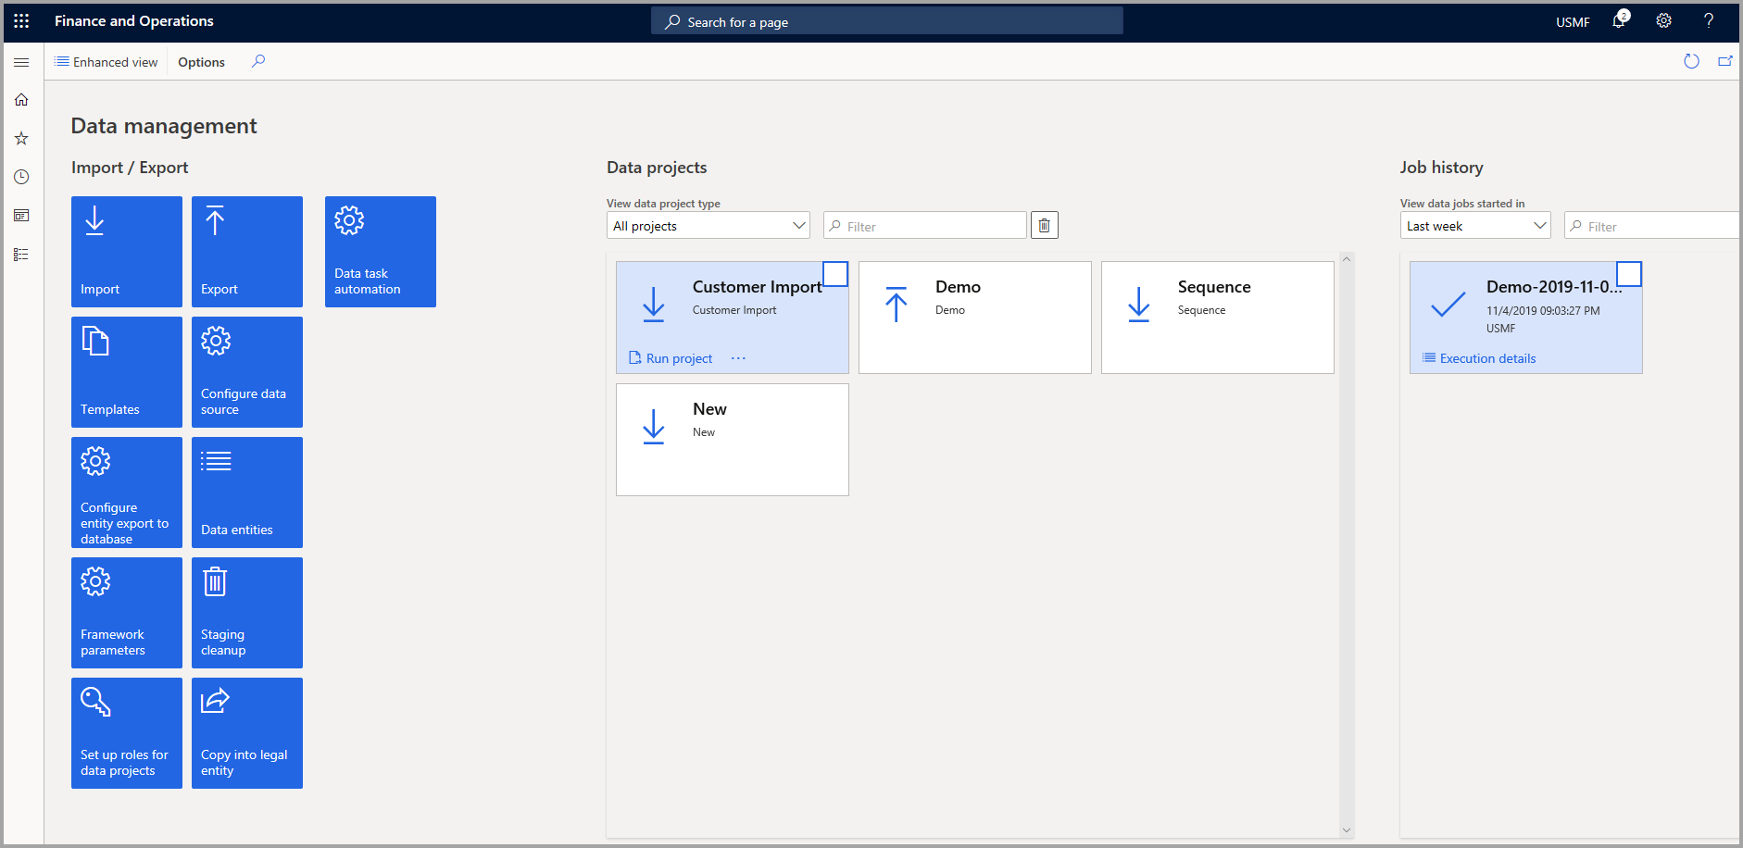Open the Templates tile
This screenshot has width=1743, height=848.
(127, 371)
